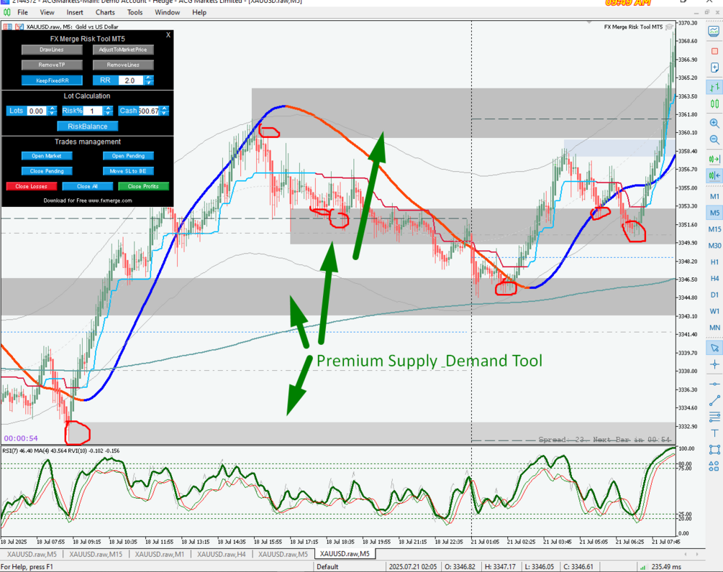Click the RiskBalance button

tap(88, 126)
